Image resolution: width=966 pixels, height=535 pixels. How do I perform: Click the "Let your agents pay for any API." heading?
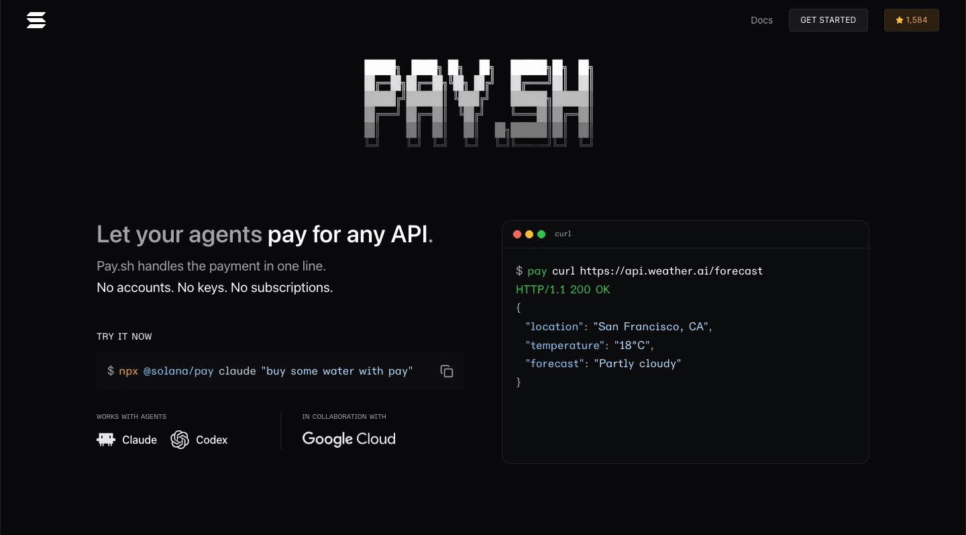[x=265, y=234]
